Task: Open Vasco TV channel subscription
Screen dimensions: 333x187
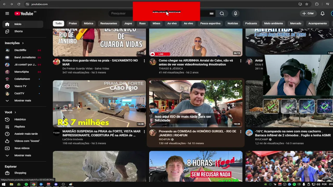Action: [x=23, y=86]
